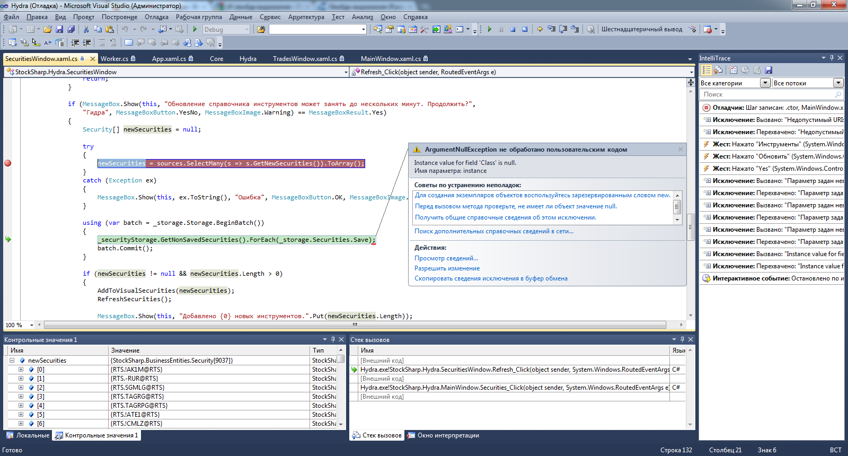Viewport: 848px width, 456px height.
Task: Select 'Интерактивное событие: Остановлено' IntelliTrace entry
Action: pos(772,278)
